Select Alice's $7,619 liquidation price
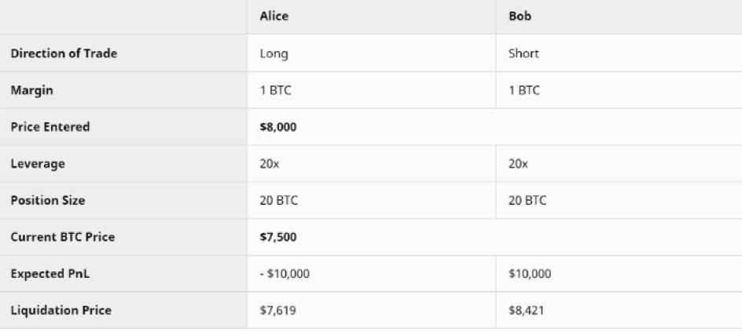Viewport: 742px width, 331px height. click(x=274, y=311)
